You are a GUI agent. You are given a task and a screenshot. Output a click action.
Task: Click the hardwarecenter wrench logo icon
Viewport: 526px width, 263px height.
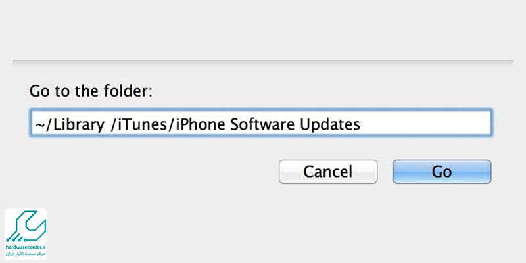click(x=26, y=226)
